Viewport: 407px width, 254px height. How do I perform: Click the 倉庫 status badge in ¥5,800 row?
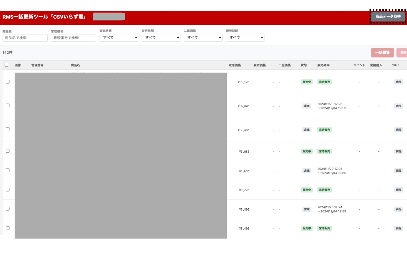(307, 209)
